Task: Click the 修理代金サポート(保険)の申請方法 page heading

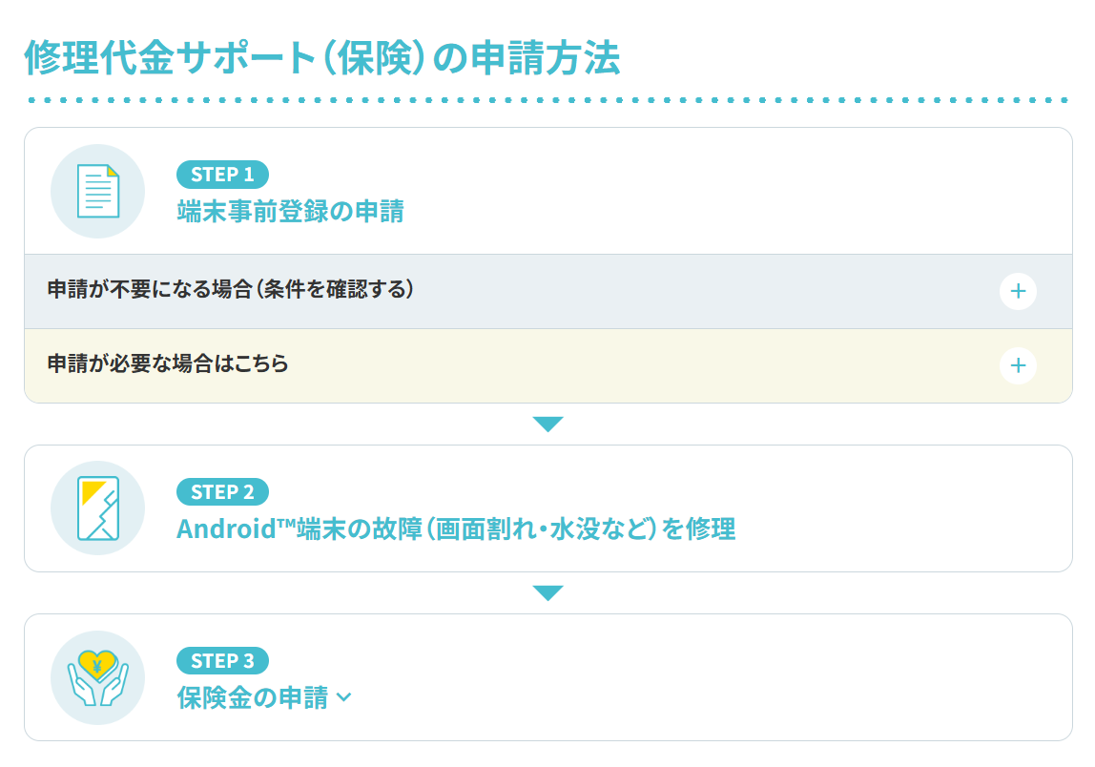Action: (x=322, y=58)
